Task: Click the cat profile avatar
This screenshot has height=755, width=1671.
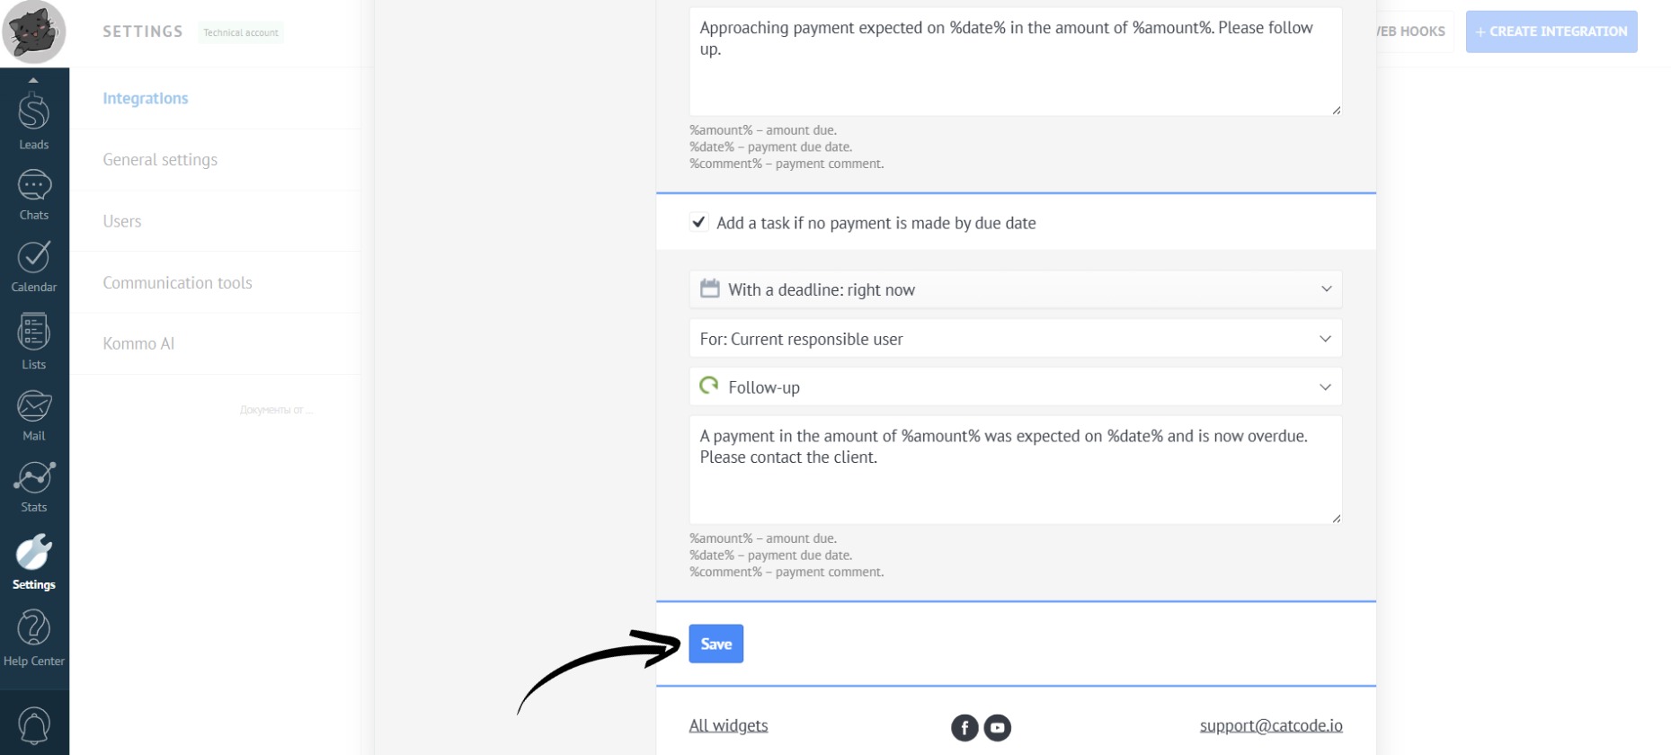Action: pyautogui.click(x=34, y=32)
